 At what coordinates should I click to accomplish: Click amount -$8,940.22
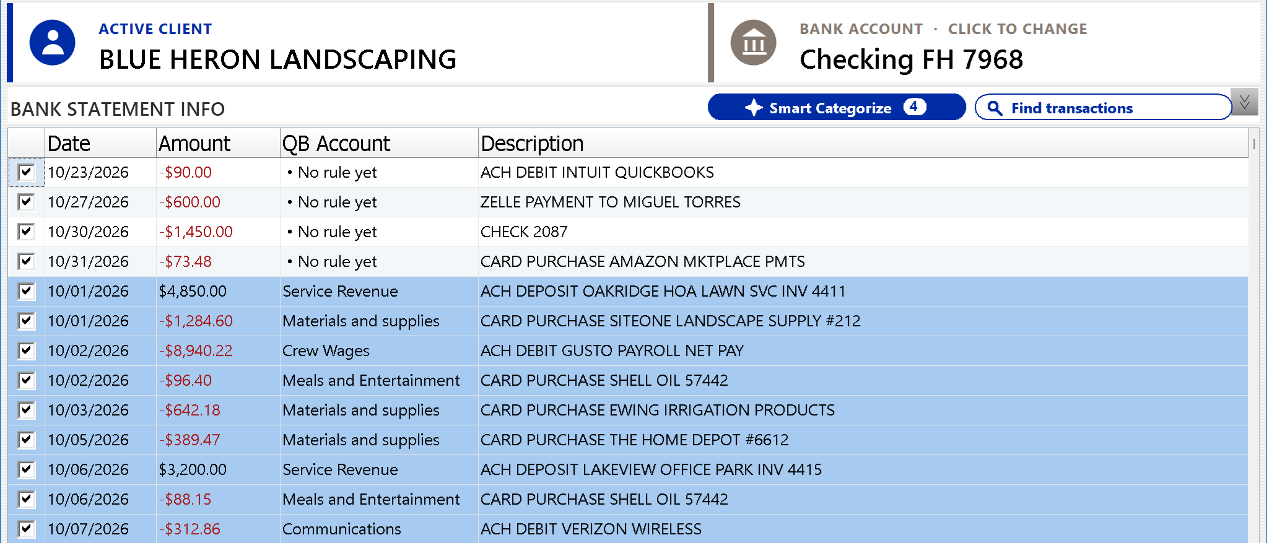tap(196, 350)
